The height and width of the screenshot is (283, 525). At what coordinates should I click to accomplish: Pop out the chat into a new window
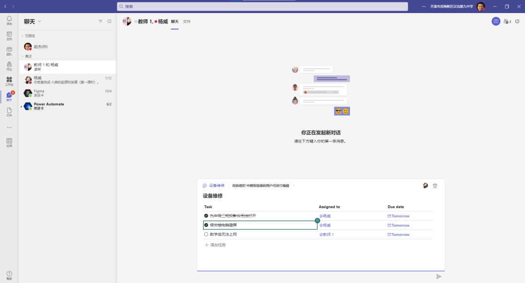click(517, 21)
